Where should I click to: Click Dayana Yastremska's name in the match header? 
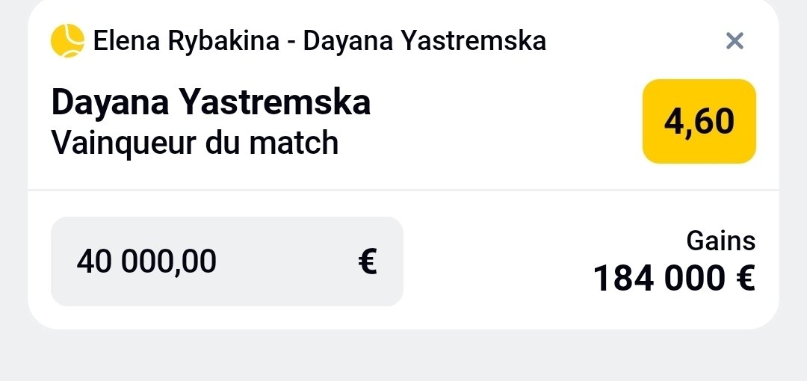(x=424, y=40)
